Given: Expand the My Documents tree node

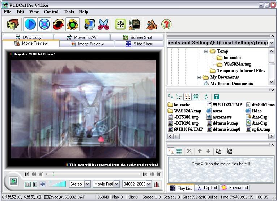Looking at the screenshot, I should coord(199,77).
